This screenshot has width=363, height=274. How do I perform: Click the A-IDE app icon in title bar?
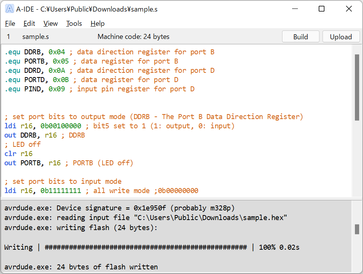9,9
